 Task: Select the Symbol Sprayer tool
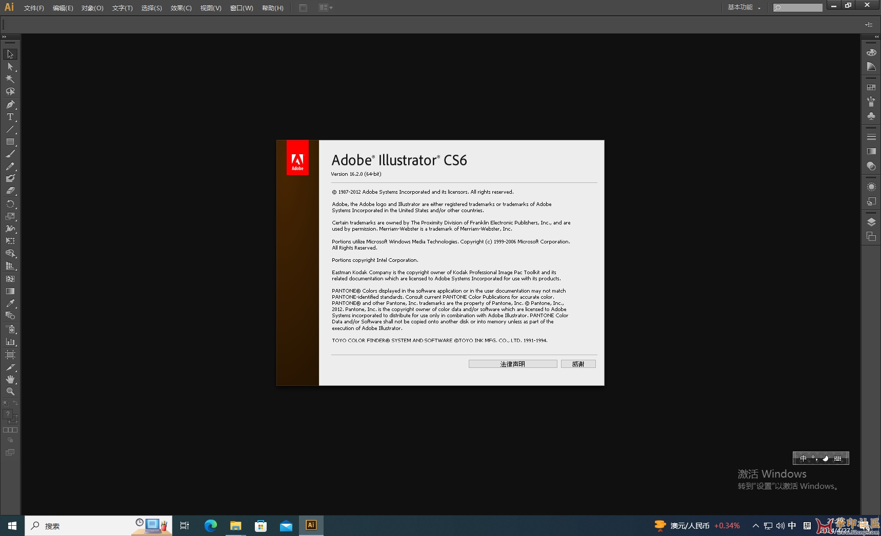point(10,329)
